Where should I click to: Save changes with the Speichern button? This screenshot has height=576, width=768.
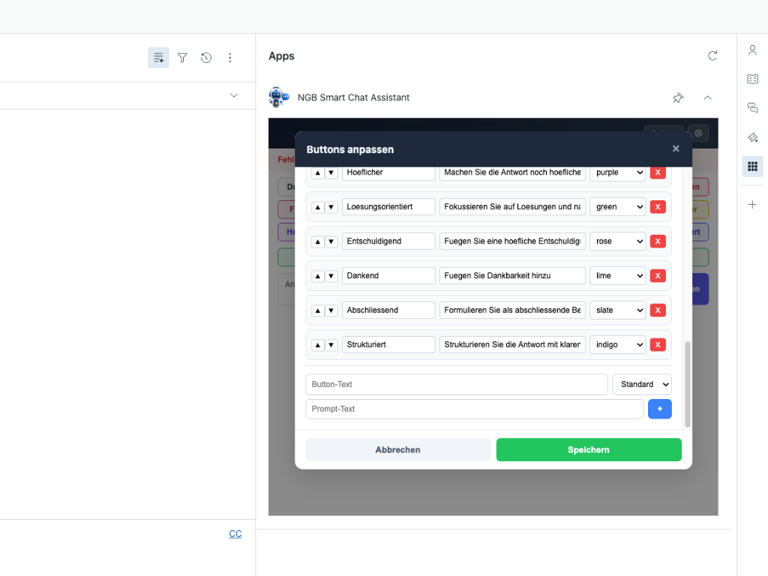click(589, 449)
